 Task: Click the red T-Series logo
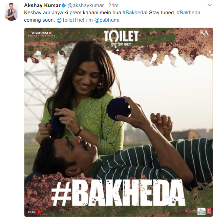(209, 211)
